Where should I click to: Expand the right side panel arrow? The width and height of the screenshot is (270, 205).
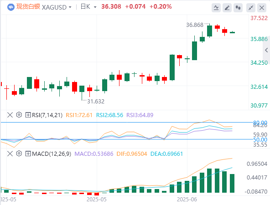coord(266,50)
